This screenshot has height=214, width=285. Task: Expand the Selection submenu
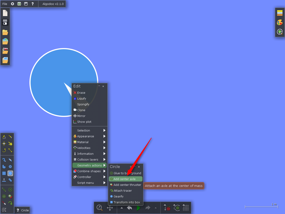(89, 130)
